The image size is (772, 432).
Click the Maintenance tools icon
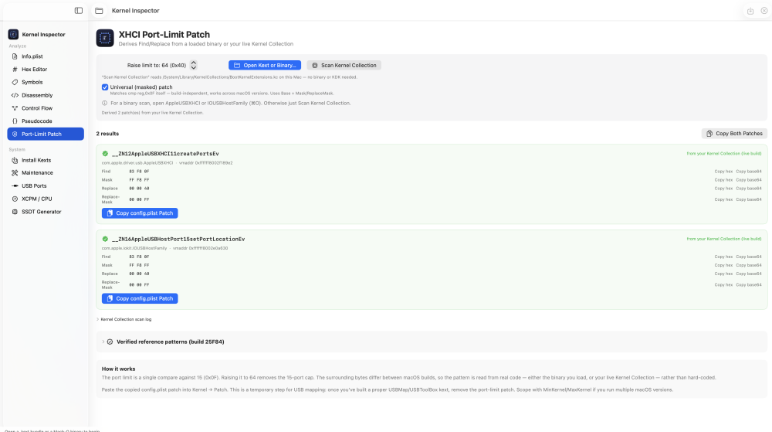[15, 173]
